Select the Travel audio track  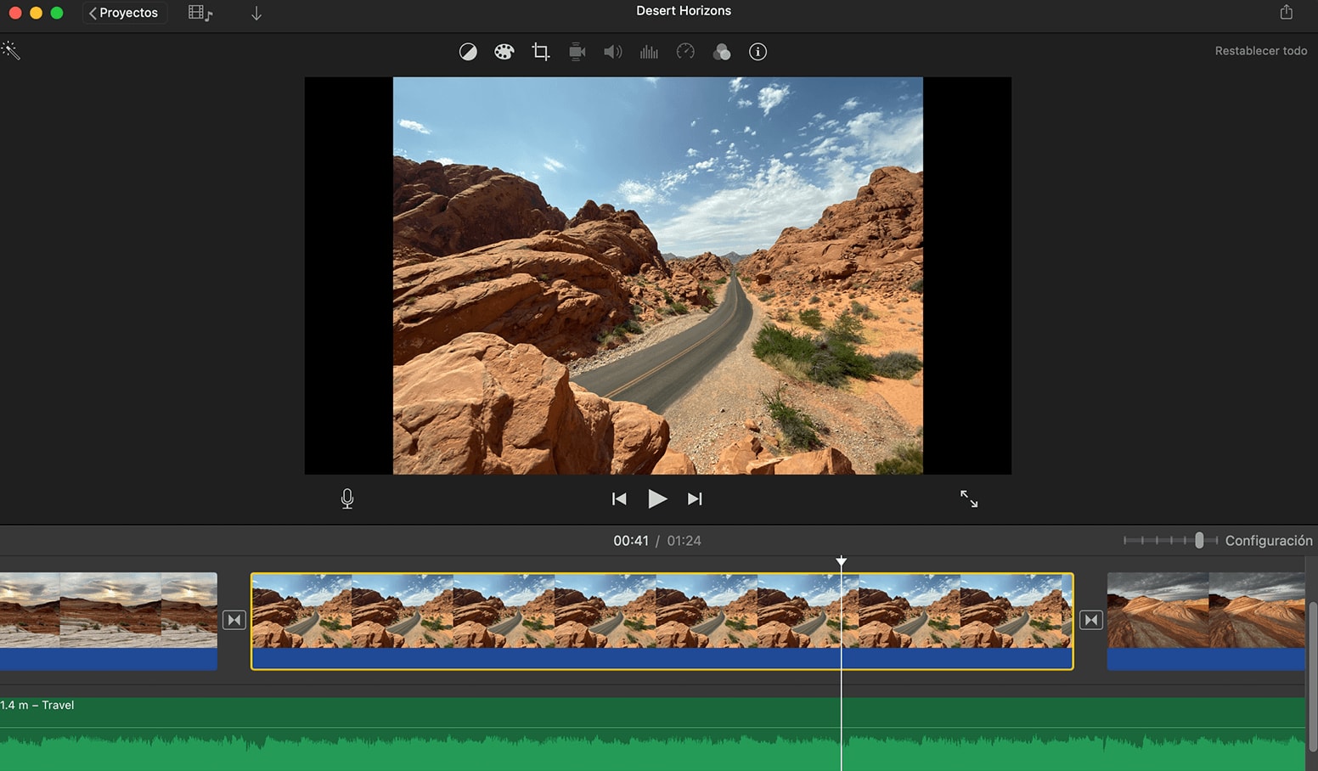(x=652, y=734)
